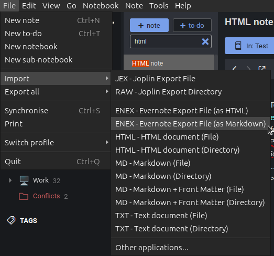Click the tag icon beside TAGS
Viewport: 274px width, 256px height.
pos(11,220)
